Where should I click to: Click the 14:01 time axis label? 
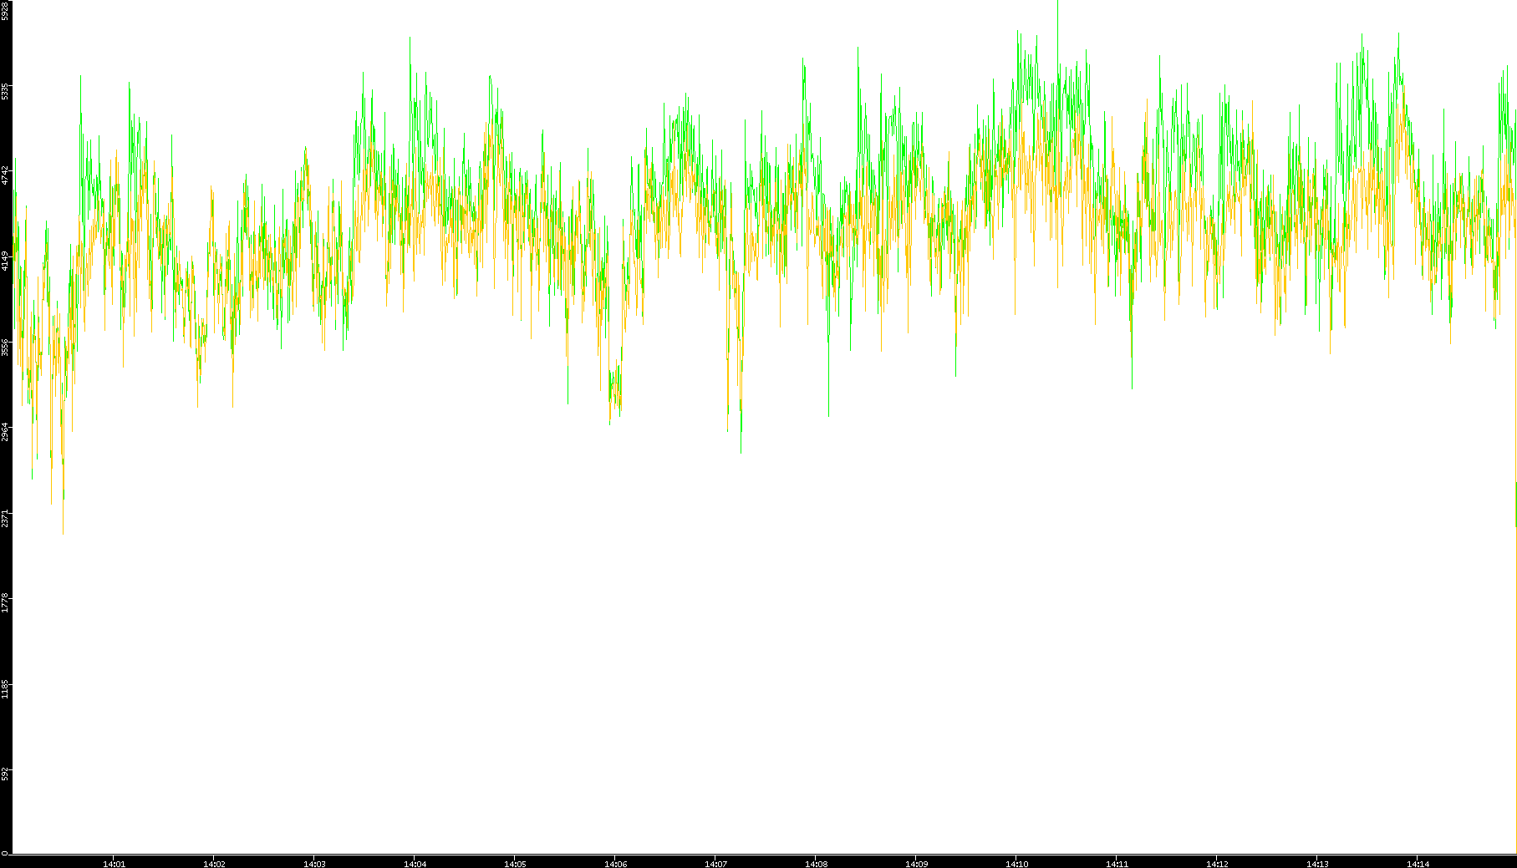(114, 864)
